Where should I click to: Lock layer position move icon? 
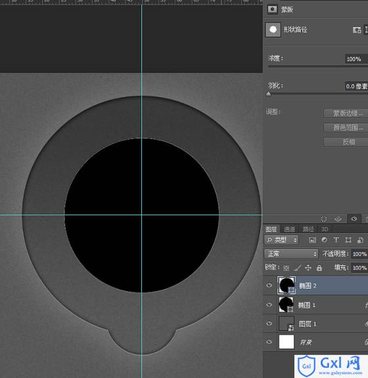(308, 268)
